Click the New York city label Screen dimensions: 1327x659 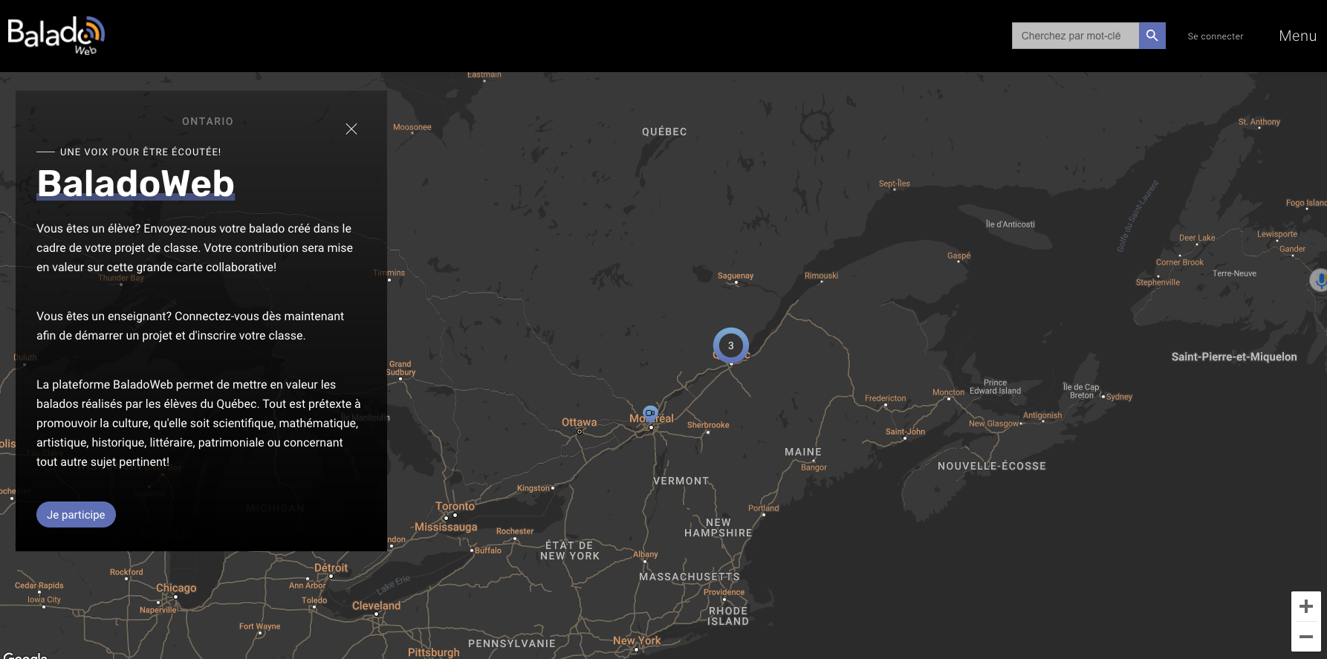[x=637, y=640]
